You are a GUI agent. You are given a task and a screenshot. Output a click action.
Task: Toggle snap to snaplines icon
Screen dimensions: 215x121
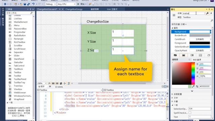(x=65, y=83)
